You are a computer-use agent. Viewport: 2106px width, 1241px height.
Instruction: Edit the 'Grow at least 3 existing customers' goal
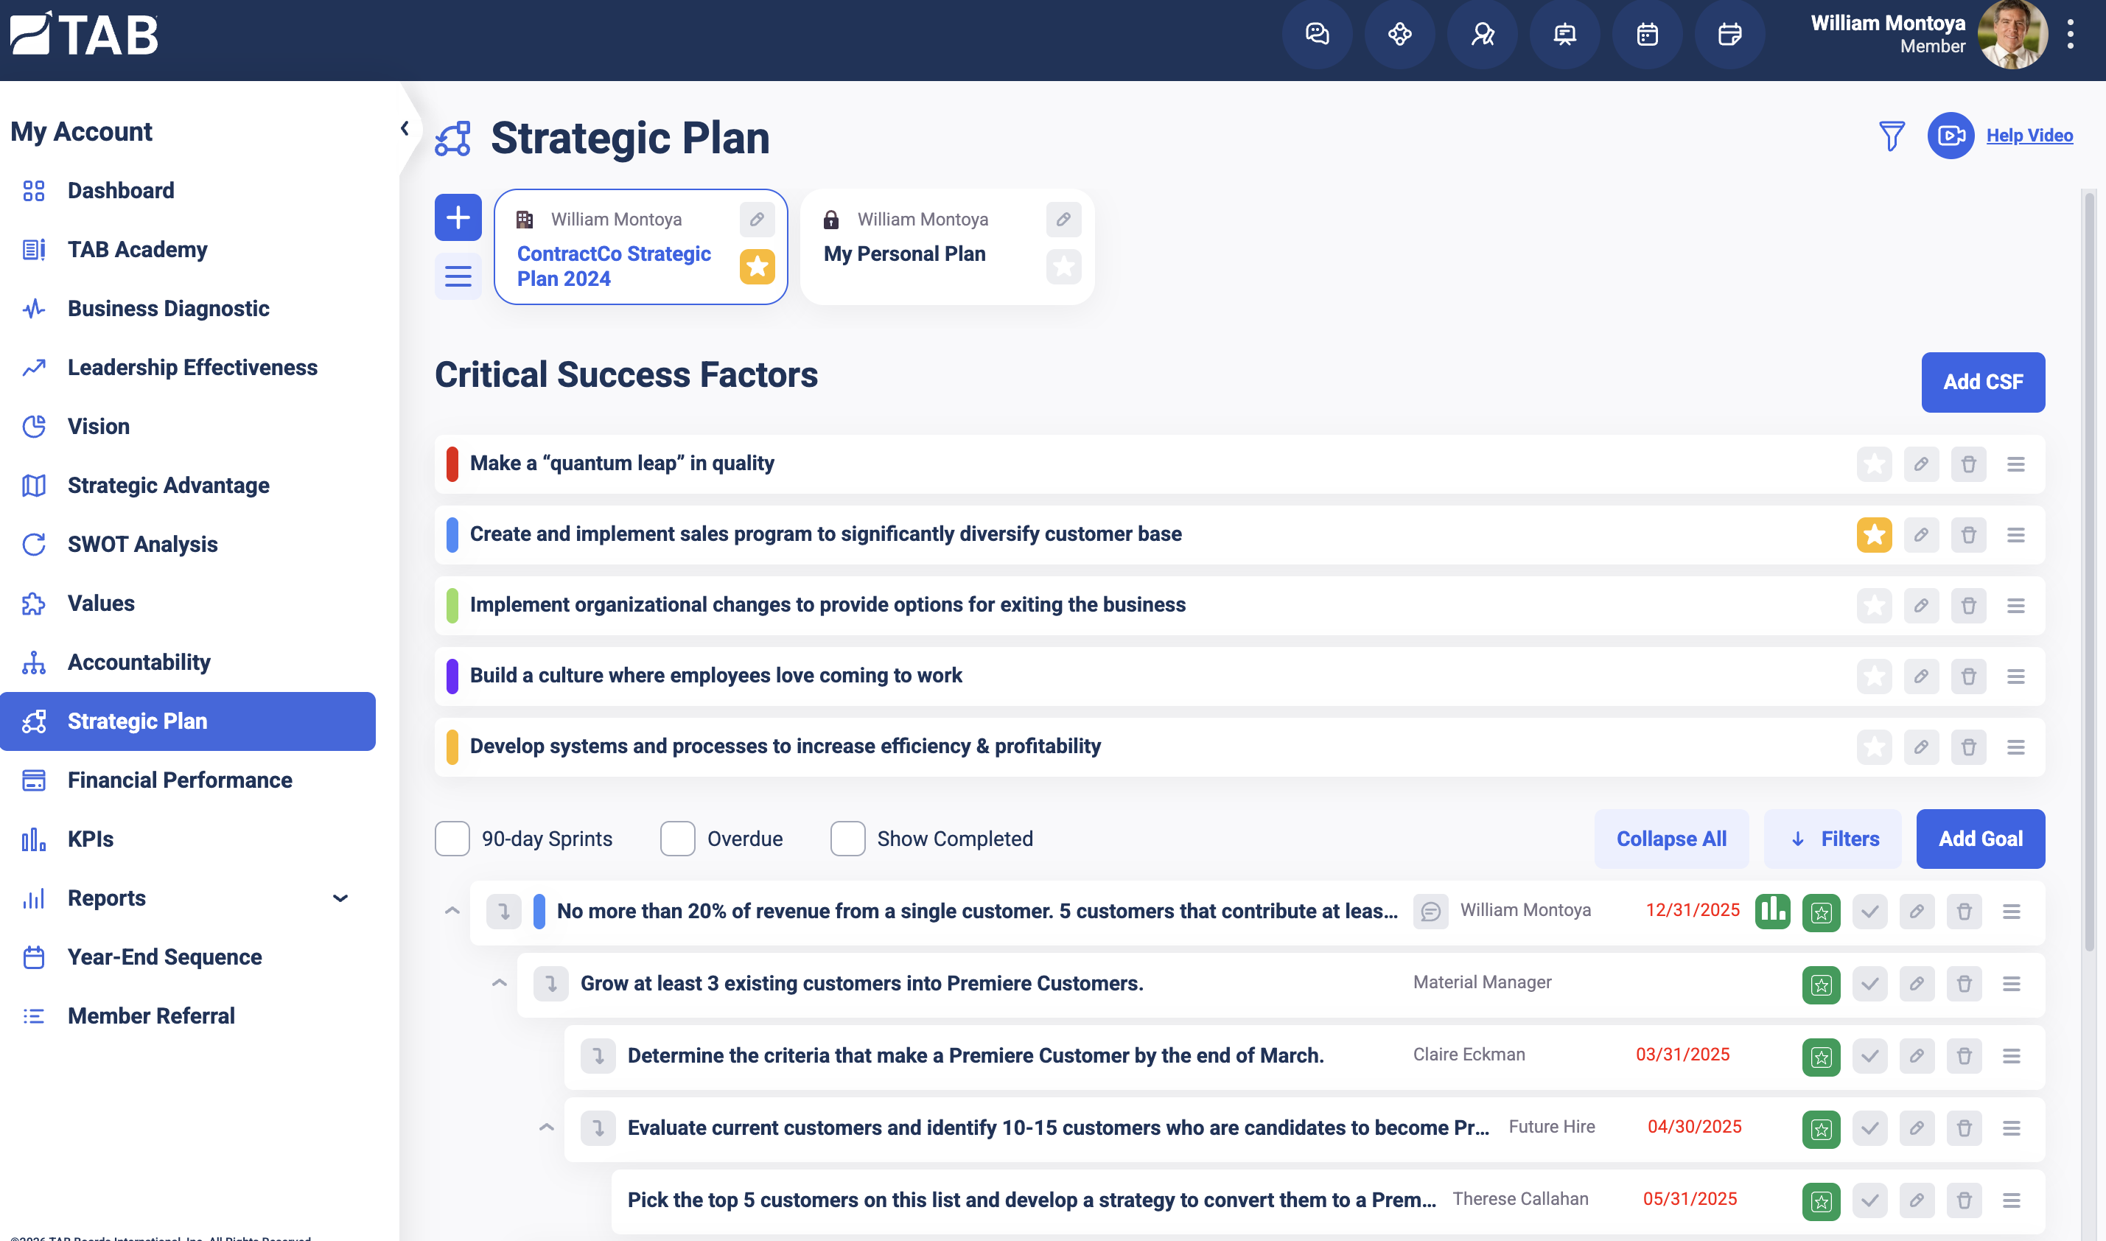point(1916,983)
